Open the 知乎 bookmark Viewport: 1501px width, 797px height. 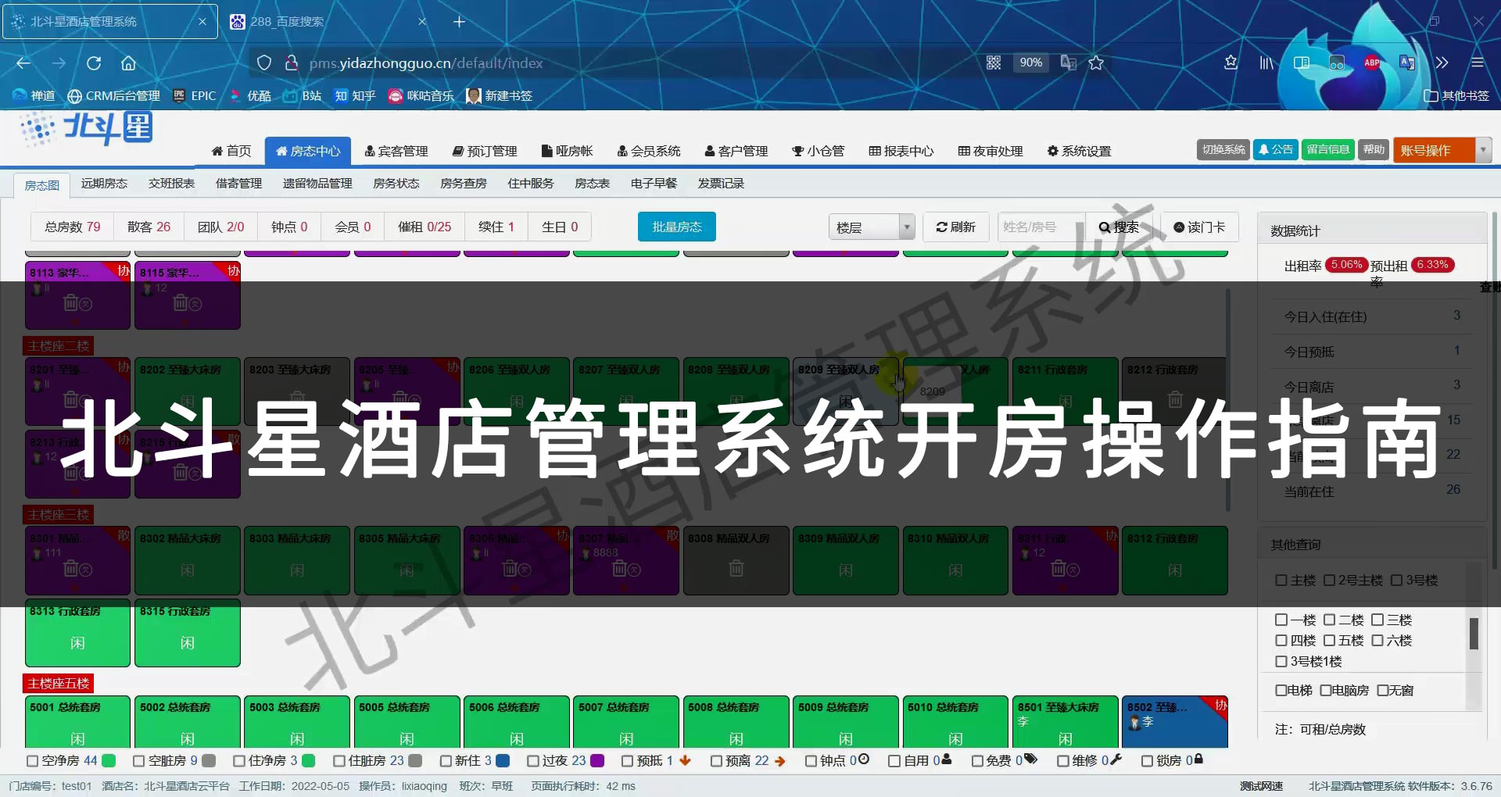356,95
